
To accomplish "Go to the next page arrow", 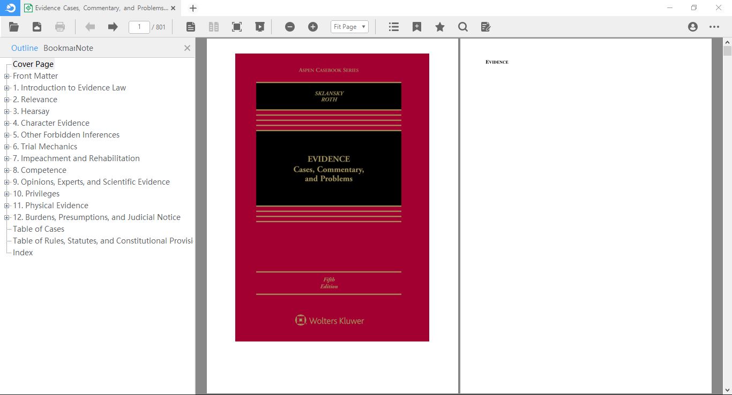I will pos(113,27).
